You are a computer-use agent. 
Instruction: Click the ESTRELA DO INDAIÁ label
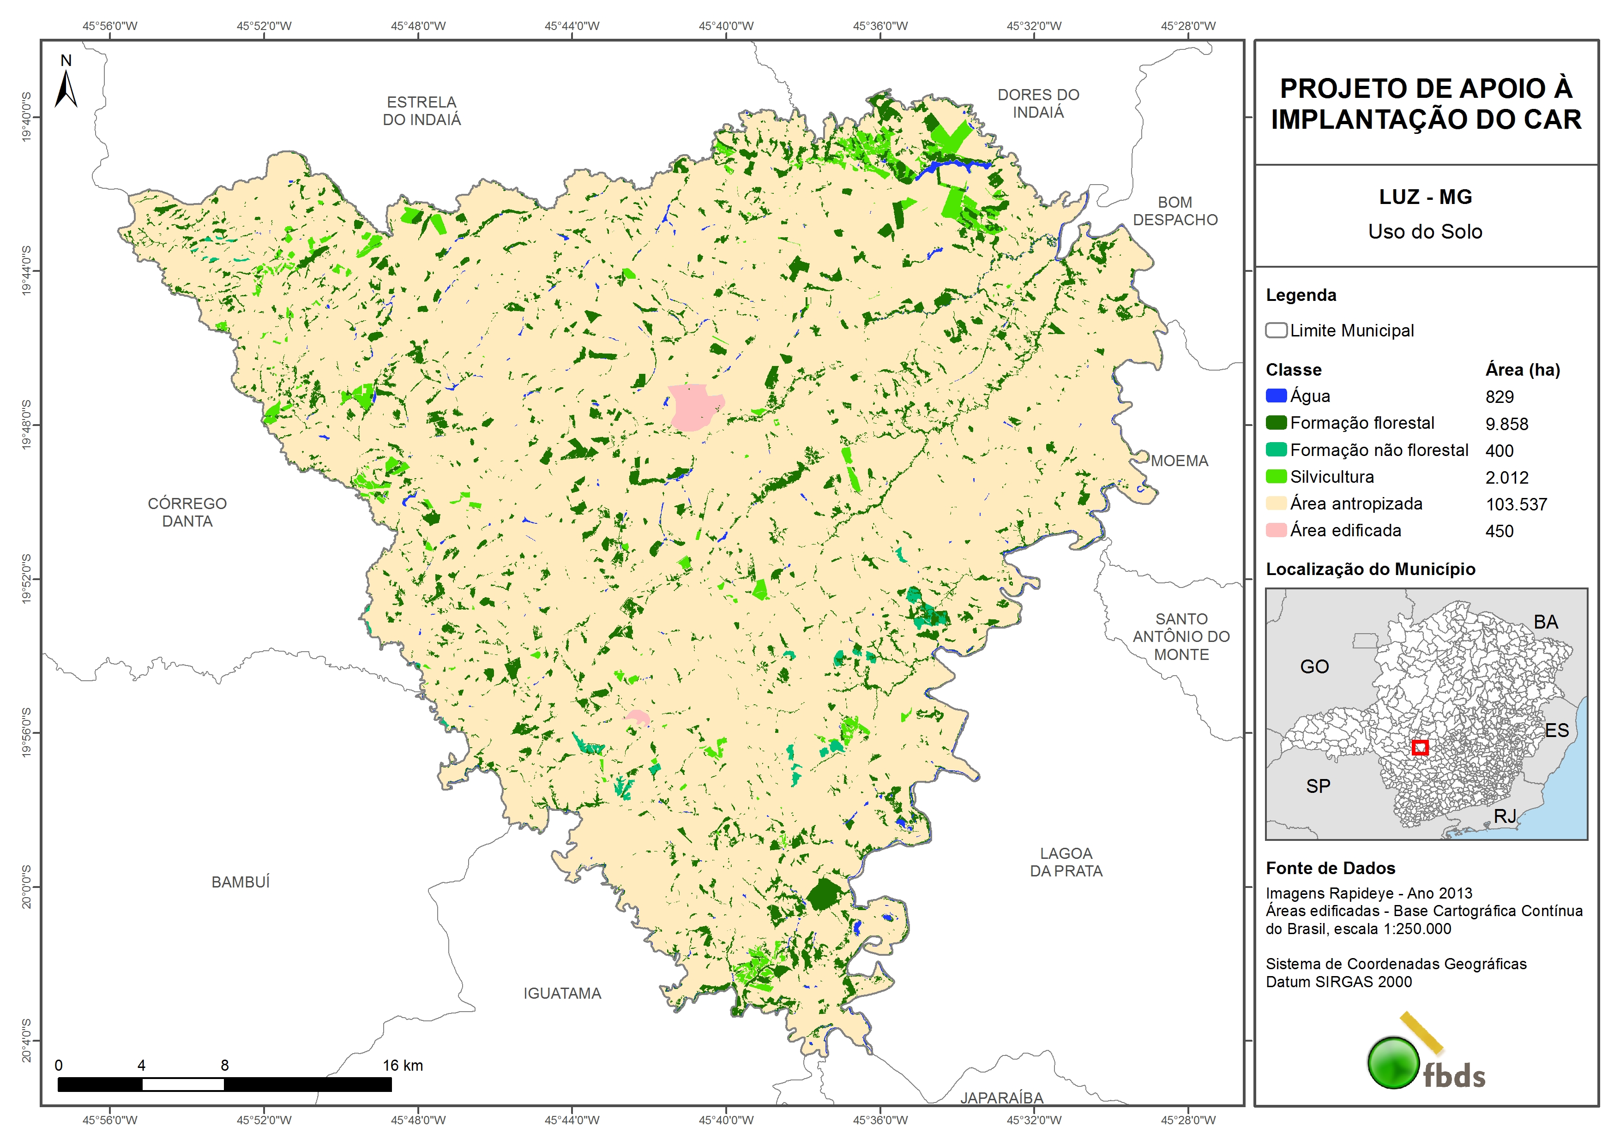click(x=422, y=111)
